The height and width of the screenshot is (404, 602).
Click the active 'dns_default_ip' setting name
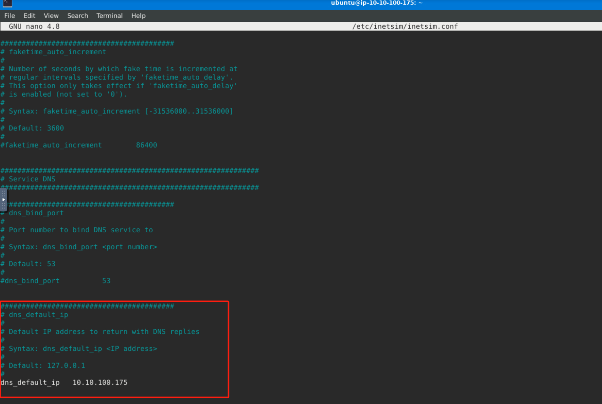(x=30, y=382)
